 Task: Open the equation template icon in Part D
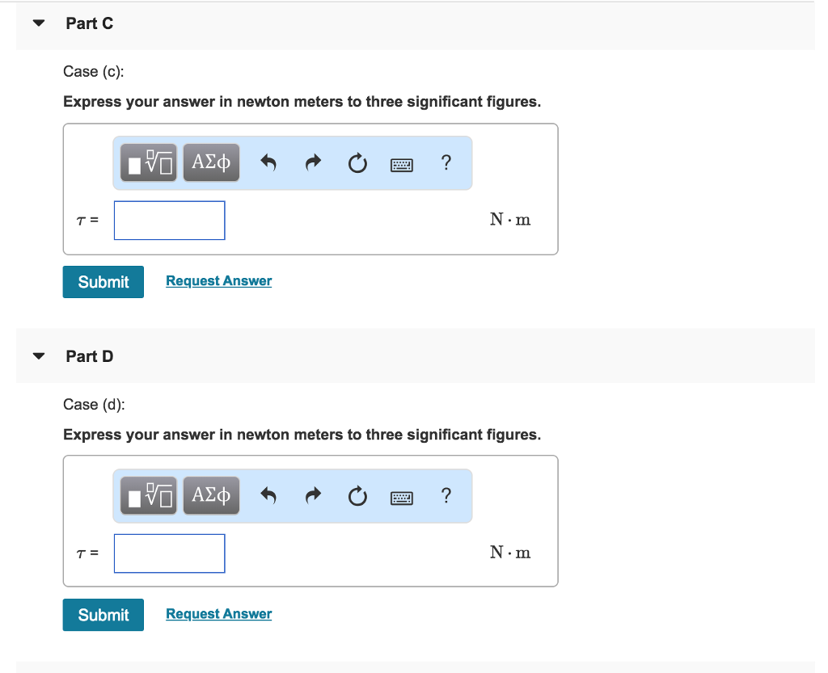148,495
